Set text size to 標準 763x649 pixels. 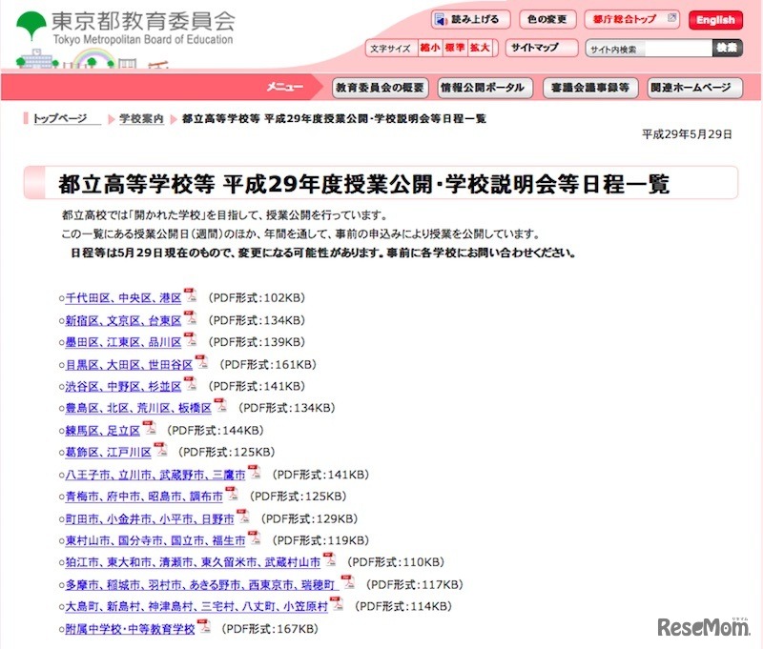click(x=455, y=49)
